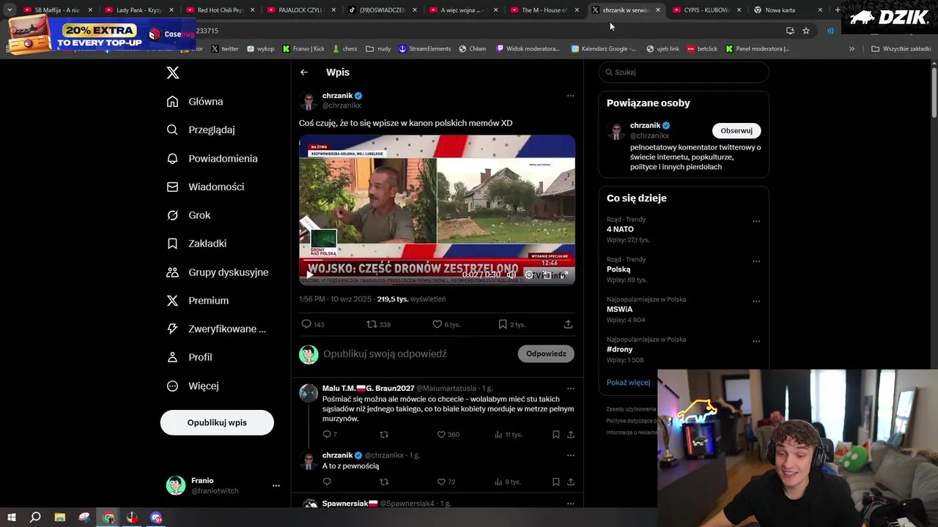Open twitter bookmark in bookmarks bar
Image resolution: width=938 pixels, height=527 pixels.
[x=224, y=49]
